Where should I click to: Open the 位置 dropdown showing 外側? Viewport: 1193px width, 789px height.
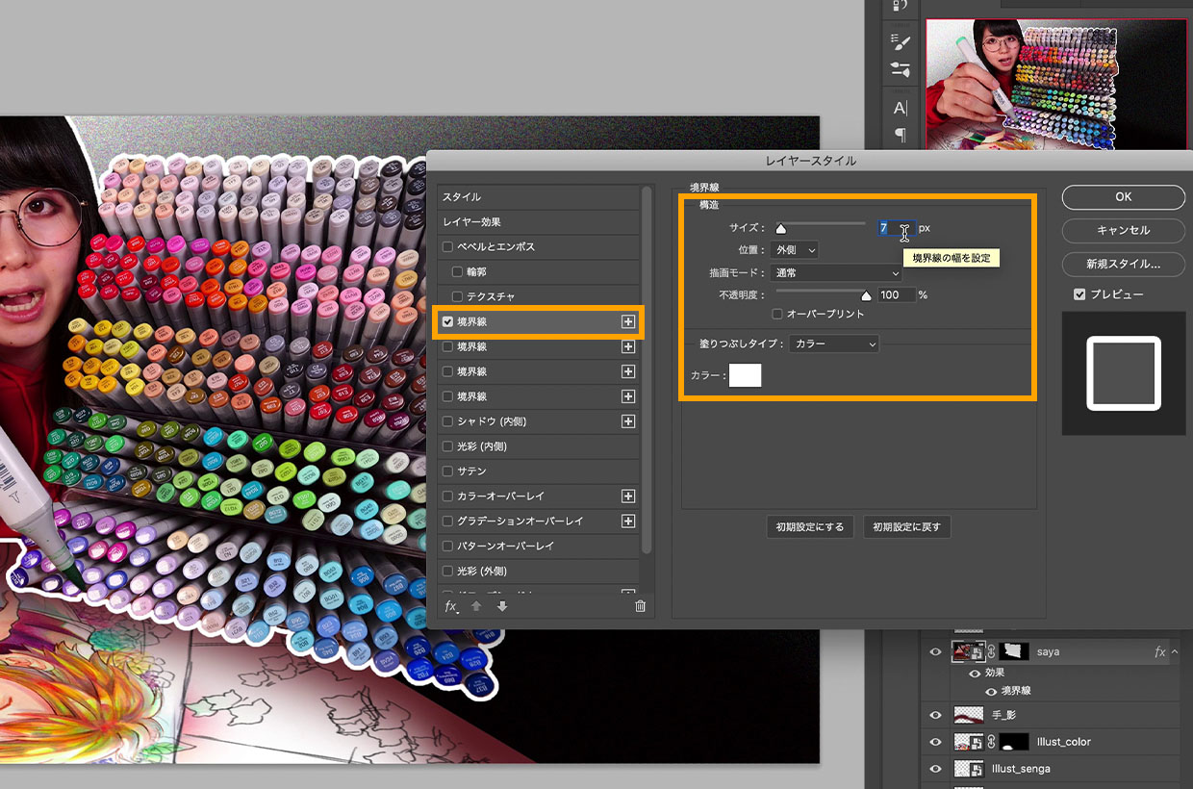coord(795,250)
